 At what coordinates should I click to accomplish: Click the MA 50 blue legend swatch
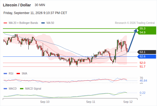(x=43, y=23)
